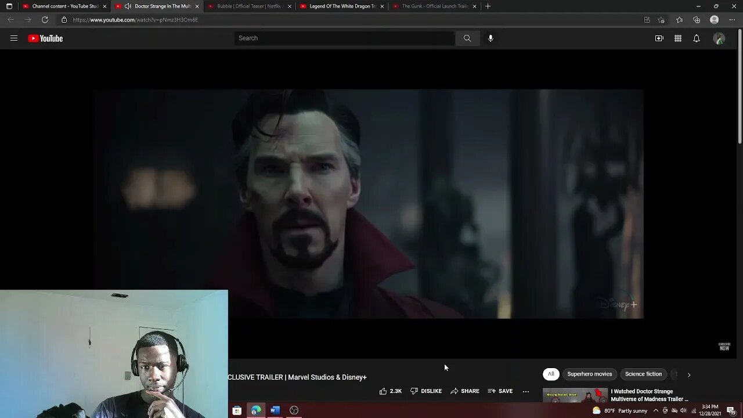
Task: Open the Action Center notifications
Action: pyautogui.click(x=731, y=411)
